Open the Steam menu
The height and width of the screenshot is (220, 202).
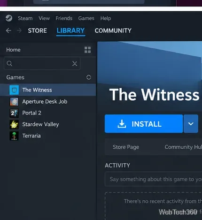[25, 18]
